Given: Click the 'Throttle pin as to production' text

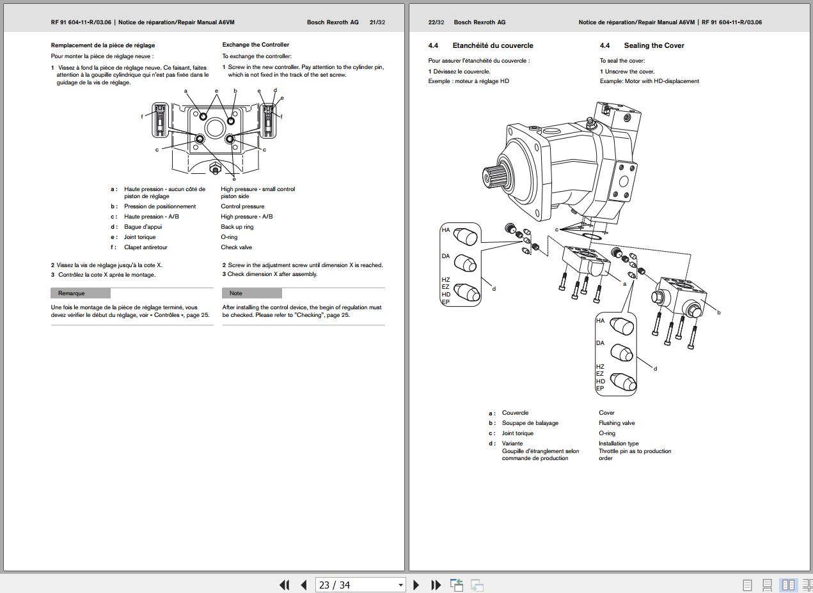Looking at the screenshot, I should [x=635, y=451].
